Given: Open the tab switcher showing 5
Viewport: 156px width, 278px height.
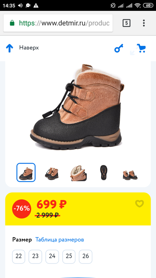Looking at the screenshot, I should (126, 23).
